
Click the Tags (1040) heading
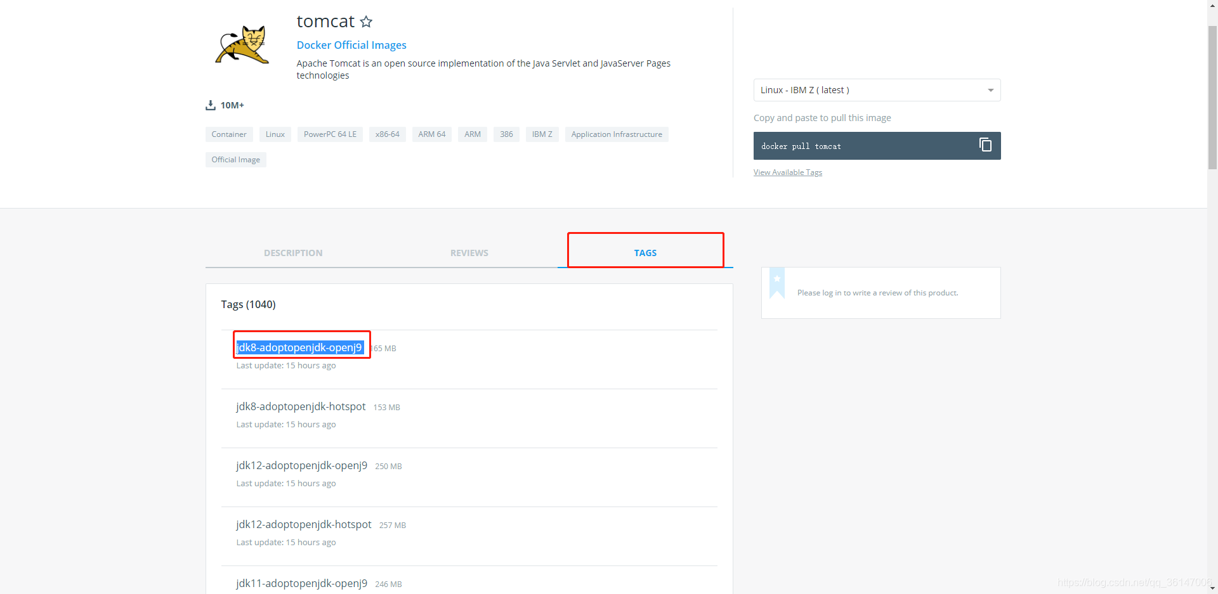[x=248, y=304]
